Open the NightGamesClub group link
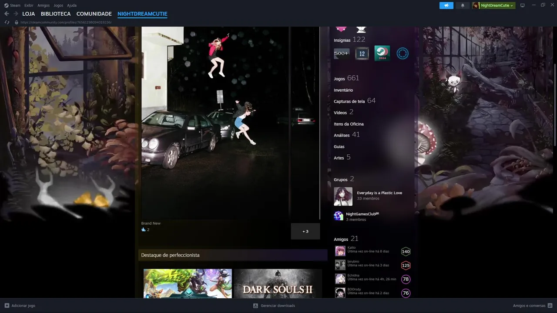Viewport: 557px width, 313px height. (x=362, y=214)
